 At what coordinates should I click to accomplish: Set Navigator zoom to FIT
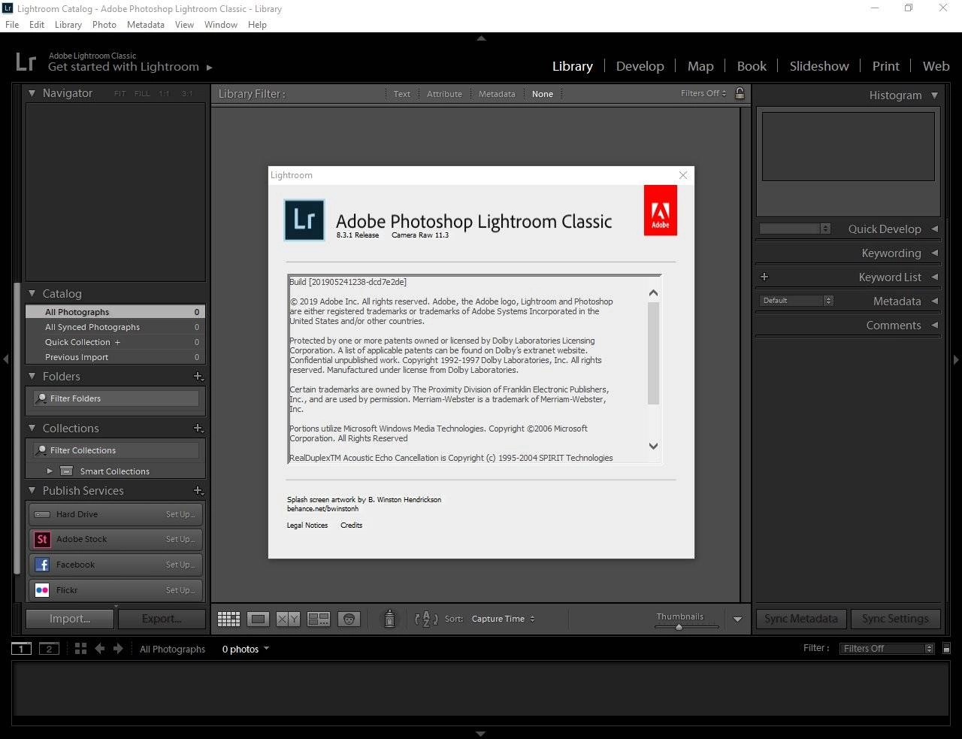click(x=120, y=94)
